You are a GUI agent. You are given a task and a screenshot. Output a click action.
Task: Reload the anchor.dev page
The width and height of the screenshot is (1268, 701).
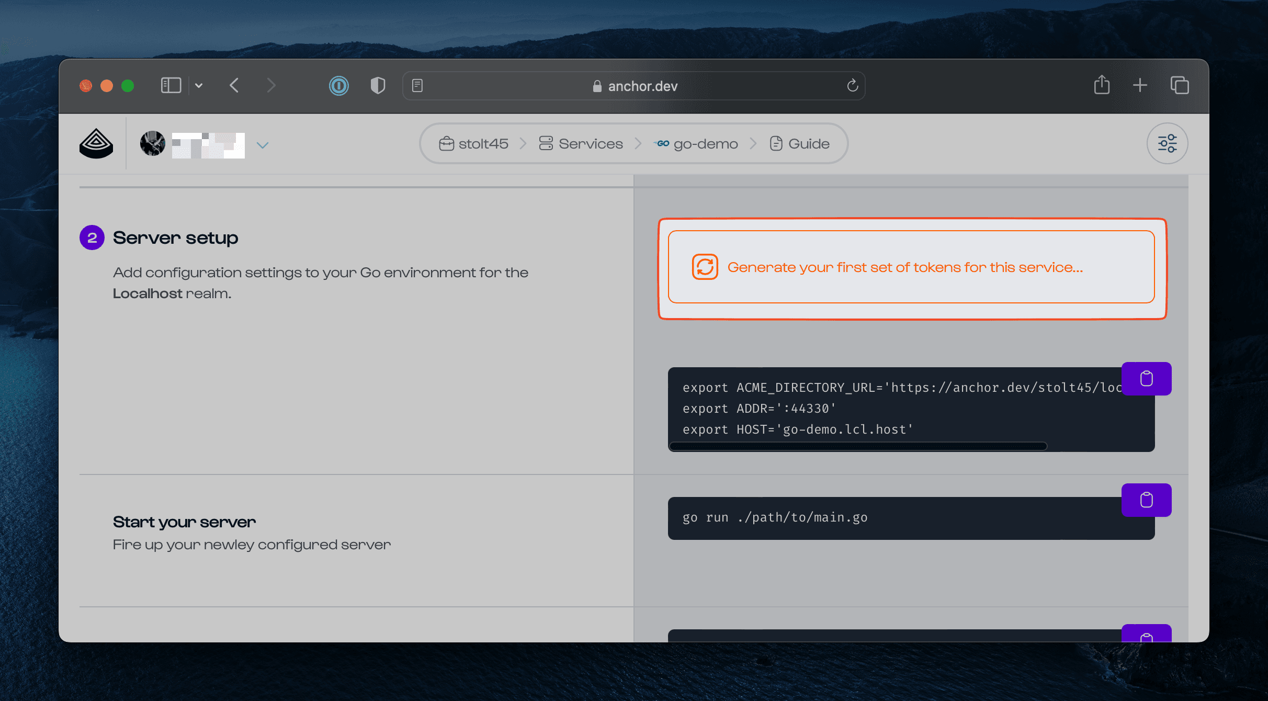[853, 86]
